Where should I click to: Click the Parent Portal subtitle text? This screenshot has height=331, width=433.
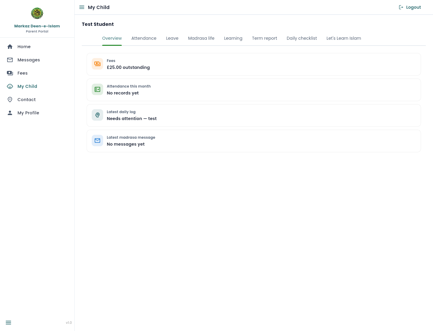(x=37, y=31)
